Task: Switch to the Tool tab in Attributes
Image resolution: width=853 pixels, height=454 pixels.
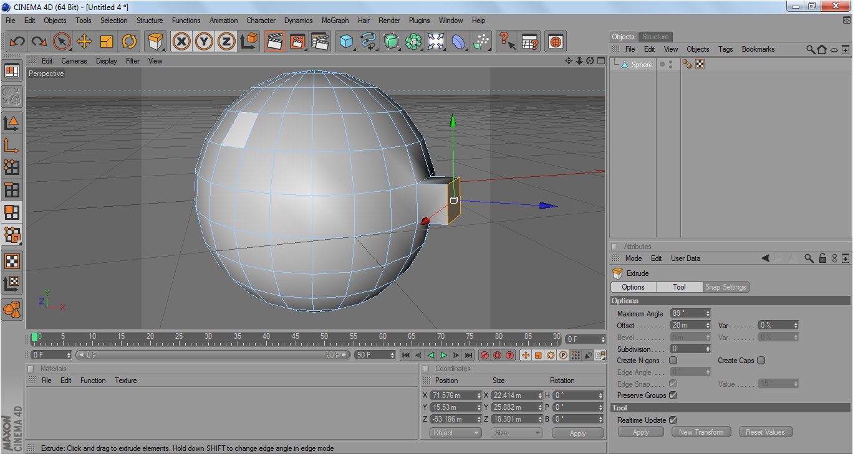Action: (x=679, y=287)
